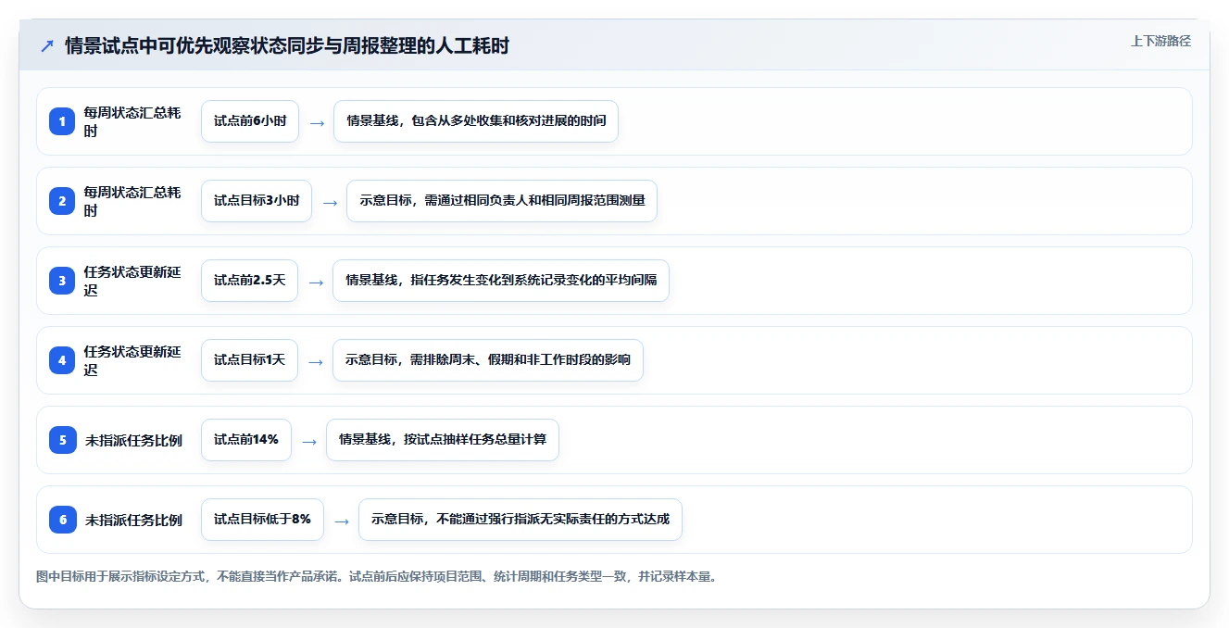This screenshot has height=628, width=1229.
Task: Click the description about 从多处收集和核对进展
Action: click(476, 121)
